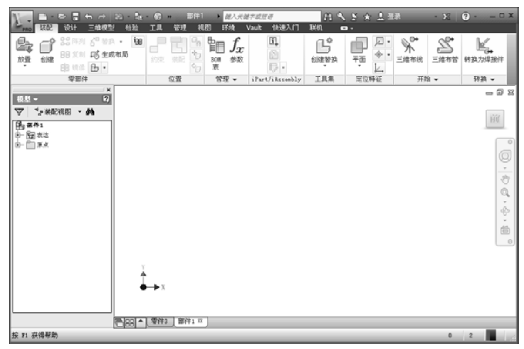
Task: Click the New file icon in quick access toolbar
Action: pos(44,17)
